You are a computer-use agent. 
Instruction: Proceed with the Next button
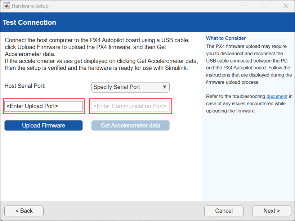271,211
